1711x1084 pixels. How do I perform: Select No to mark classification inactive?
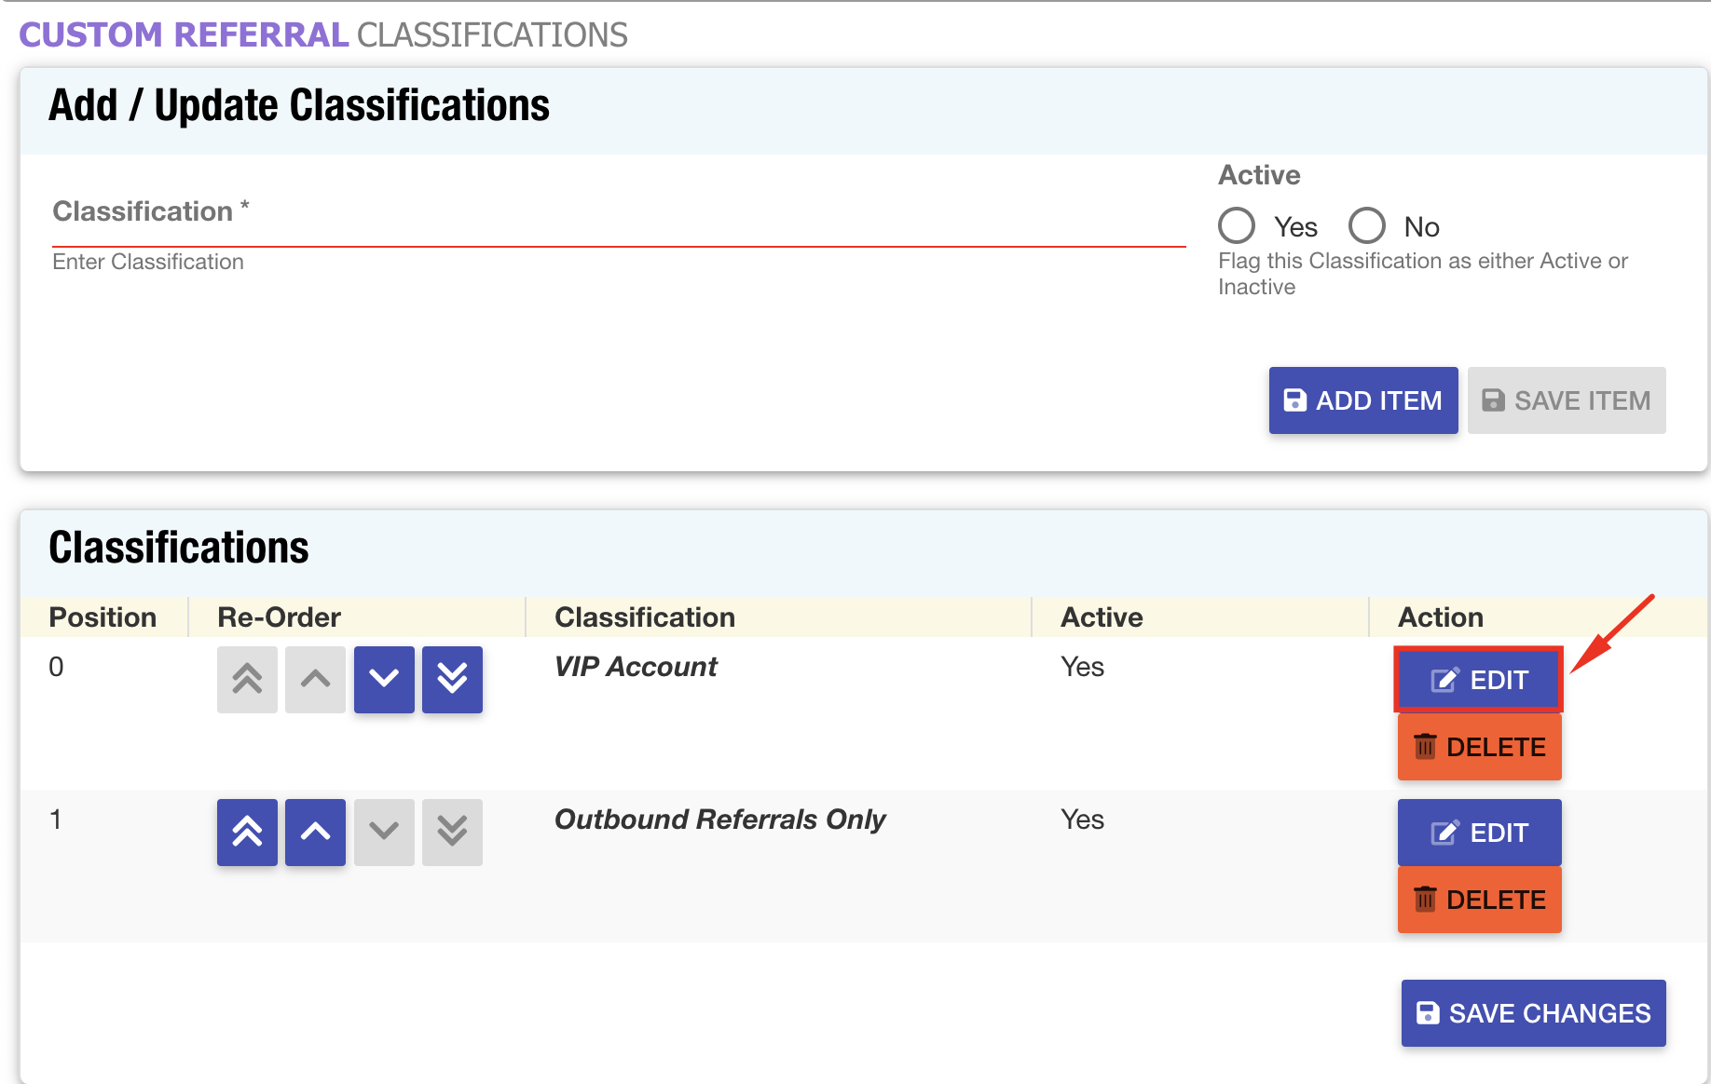point(1366,225)
